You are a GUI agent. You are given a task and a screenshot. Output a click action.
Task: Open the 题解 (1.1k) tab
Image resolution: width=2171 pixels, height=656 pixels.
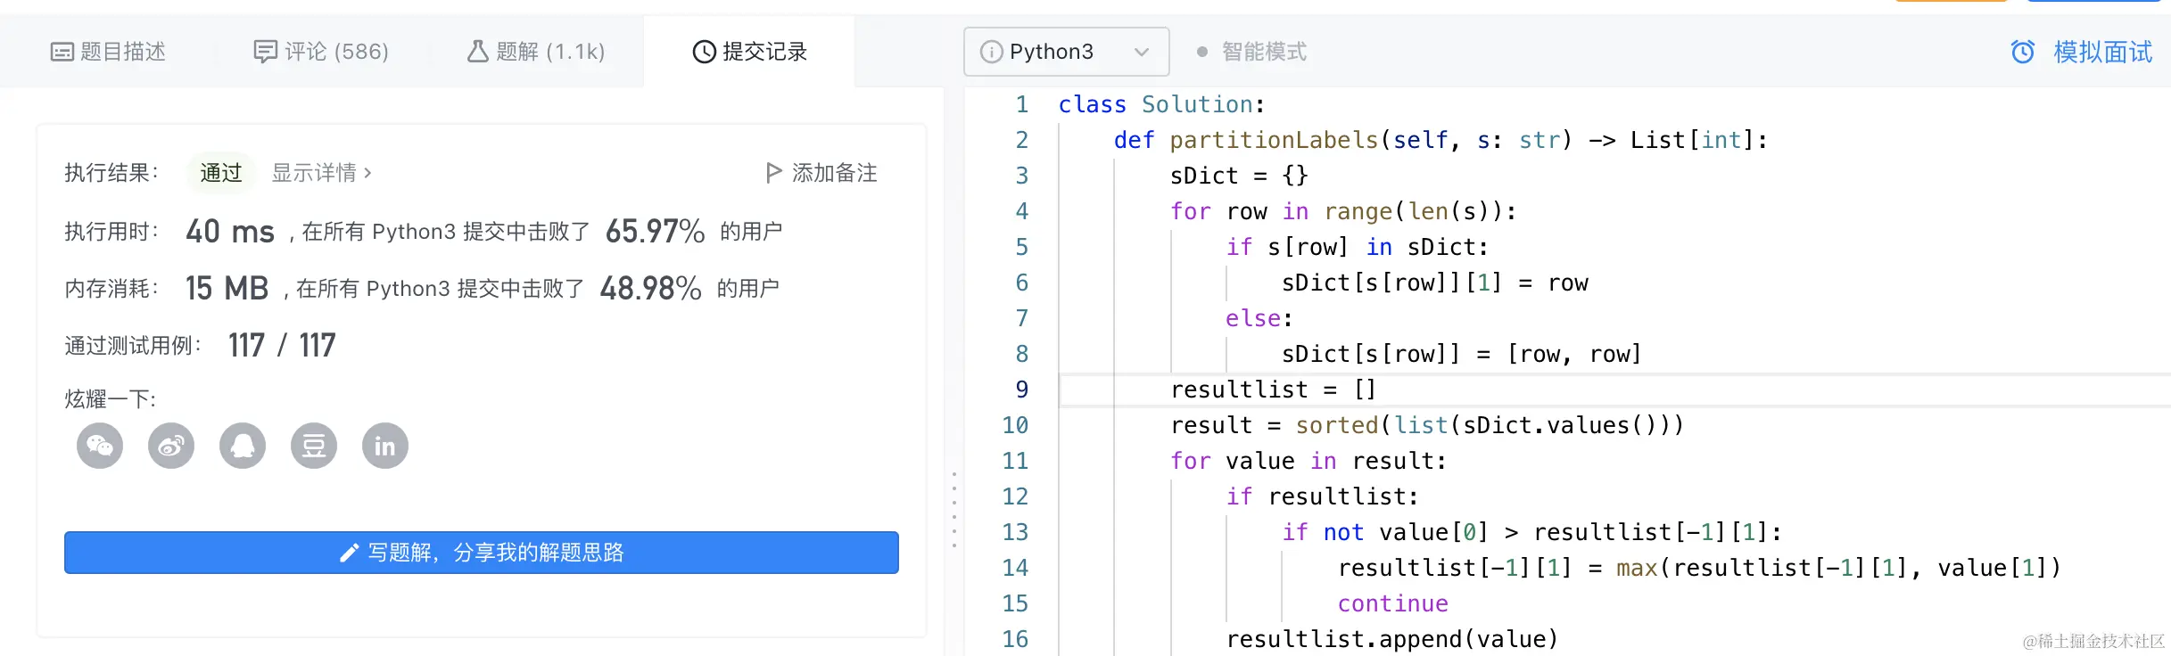click(536, 52)
